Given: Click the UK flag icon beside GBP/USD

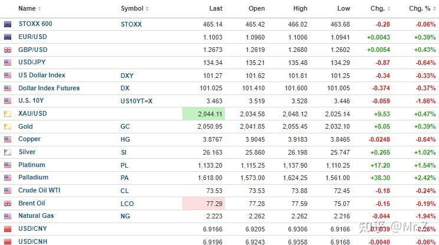Looking at the screenshot, I should (8, 50).
